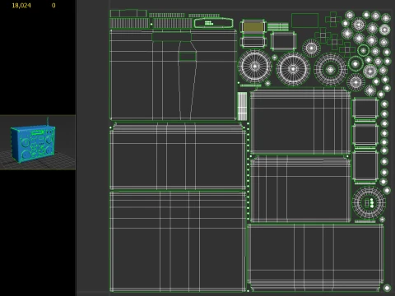This screenshot has height=296, width=395.
Task: Select the empty rectangle outline UV island
Action: point(304,21)
